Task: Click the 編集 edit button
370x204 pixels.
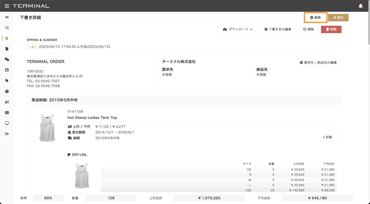Action: [316, 17]
